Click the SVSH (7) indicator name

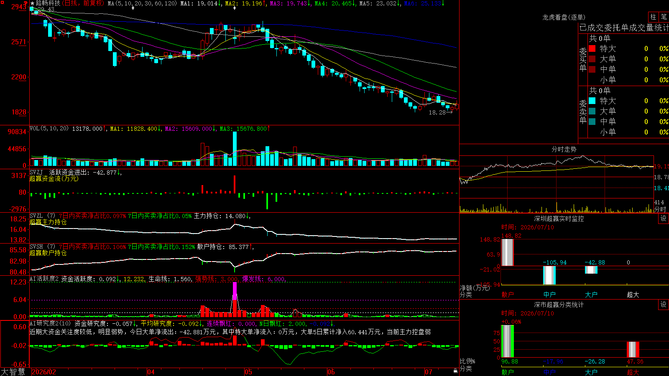[x=43, y=246]
